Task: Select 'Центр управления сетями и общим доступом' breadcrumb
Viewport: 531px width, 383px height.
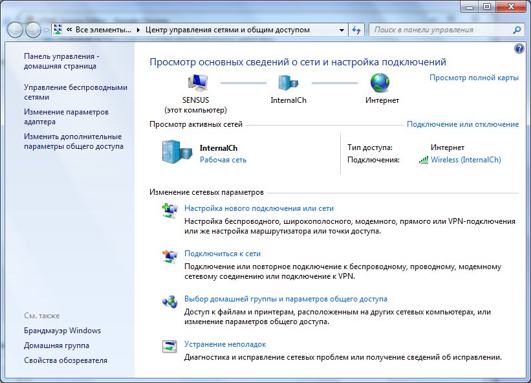Action: tap(227, 30)
